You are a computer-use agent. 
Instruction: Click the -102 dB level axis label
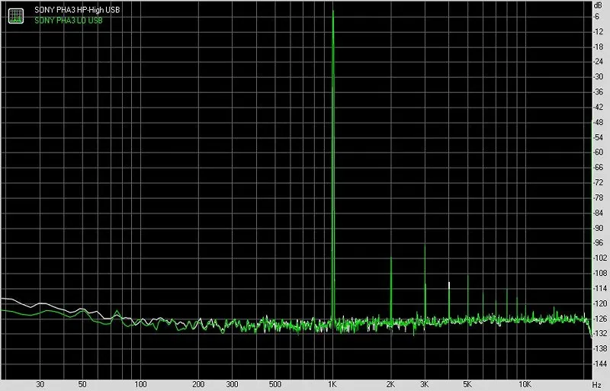tap(599, 258)
